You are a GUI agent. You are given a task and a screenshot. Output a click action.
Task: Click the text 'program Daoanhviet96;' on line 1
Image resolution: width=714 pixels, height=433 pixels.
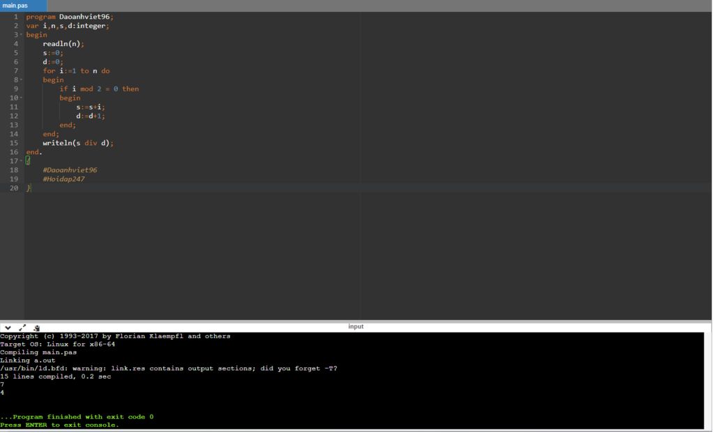click(x=70, y=17)
